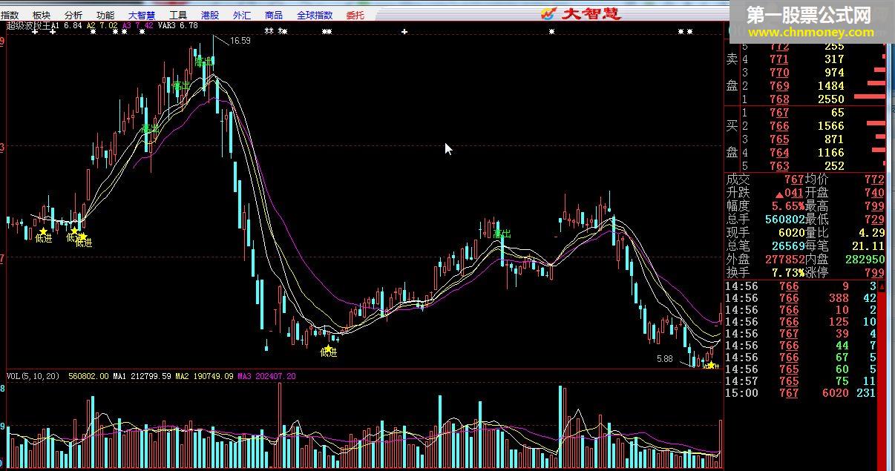Image resolution: width=895 pixels, height=471 pixels.
Task: Click the MA3 202407.20 volume value
Action: click(267, 377)
